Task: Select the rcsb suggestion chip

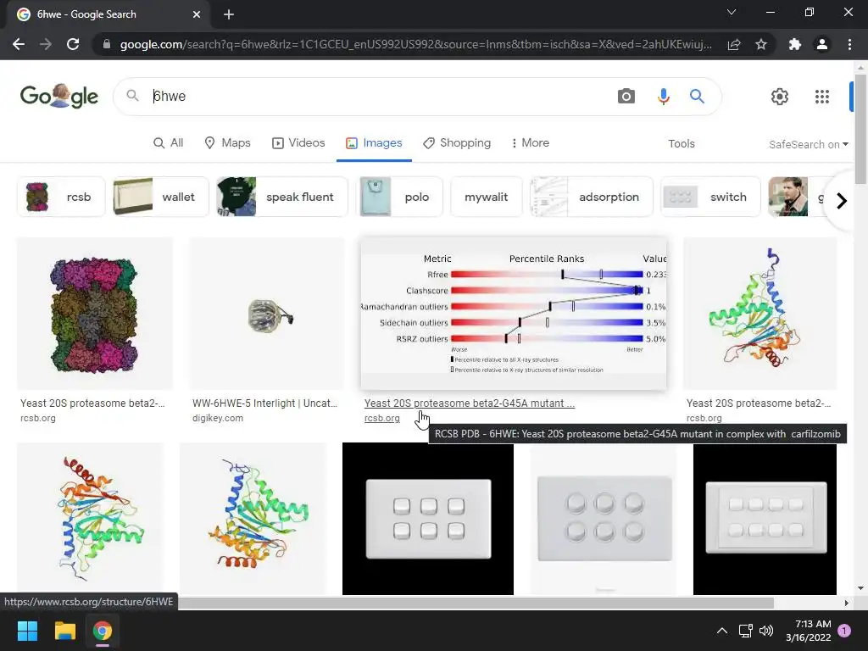Action: (61, 197)
